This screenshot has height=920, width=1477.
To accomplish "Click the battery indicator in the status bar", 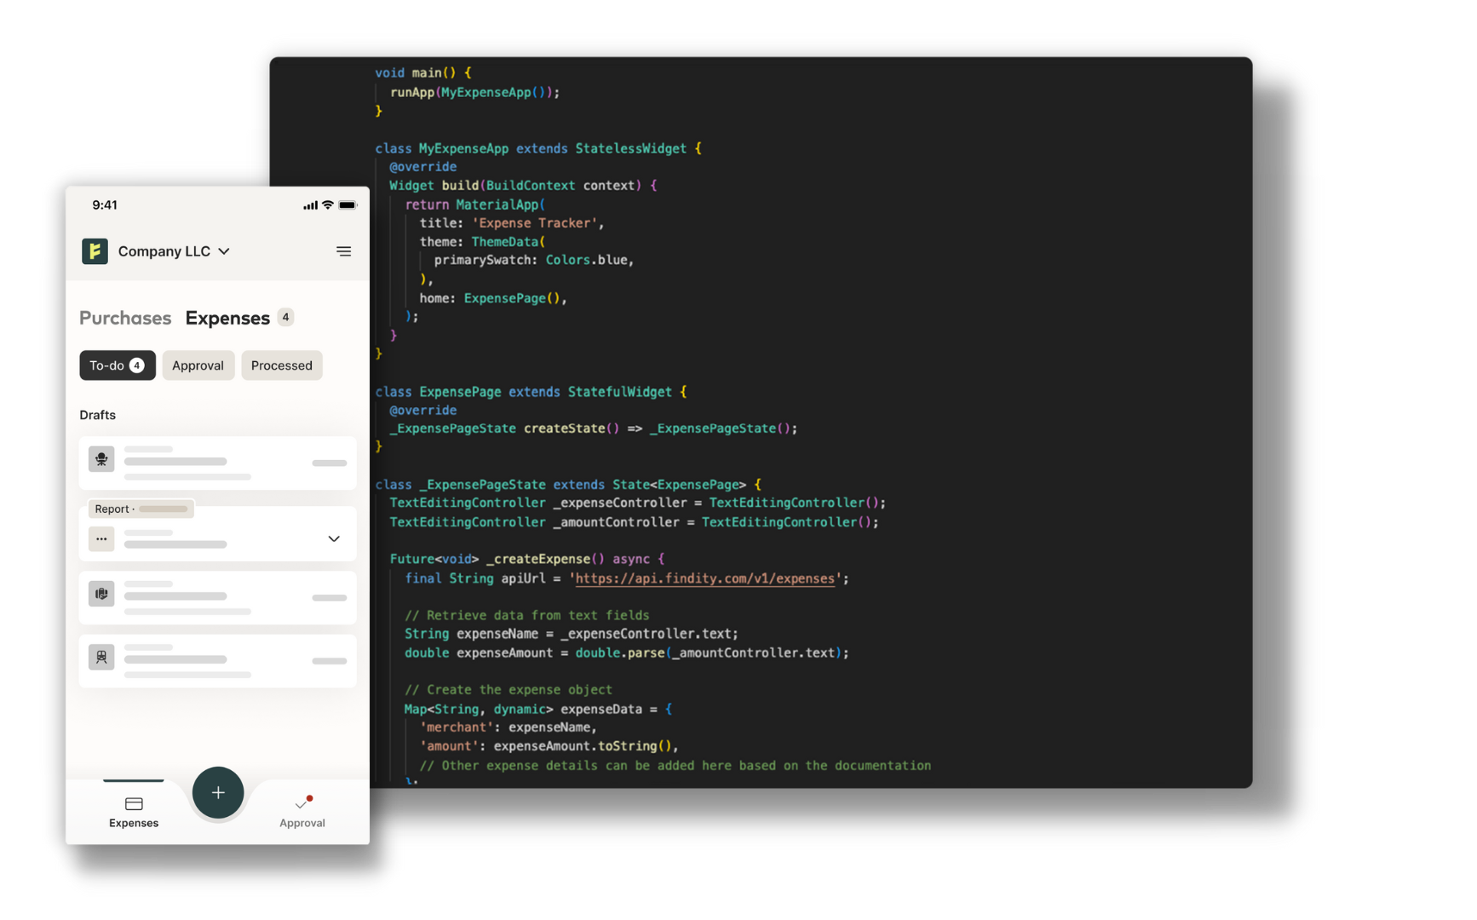I will point(348,204).
